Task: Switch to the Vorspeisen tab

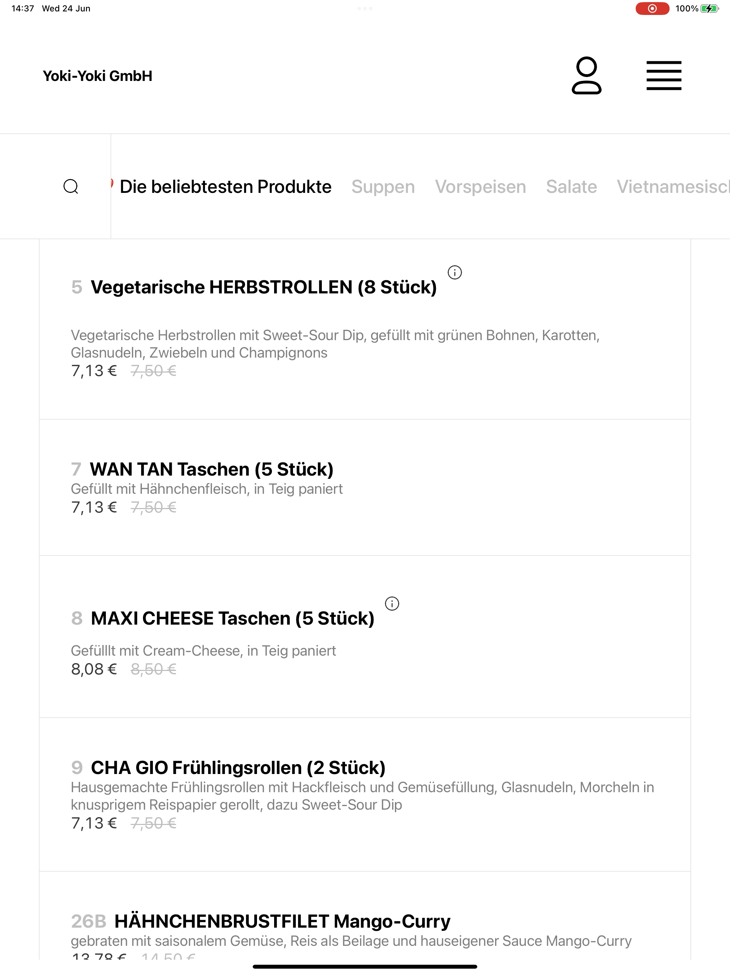Action: pyautogui.click(x=480, y=187)
